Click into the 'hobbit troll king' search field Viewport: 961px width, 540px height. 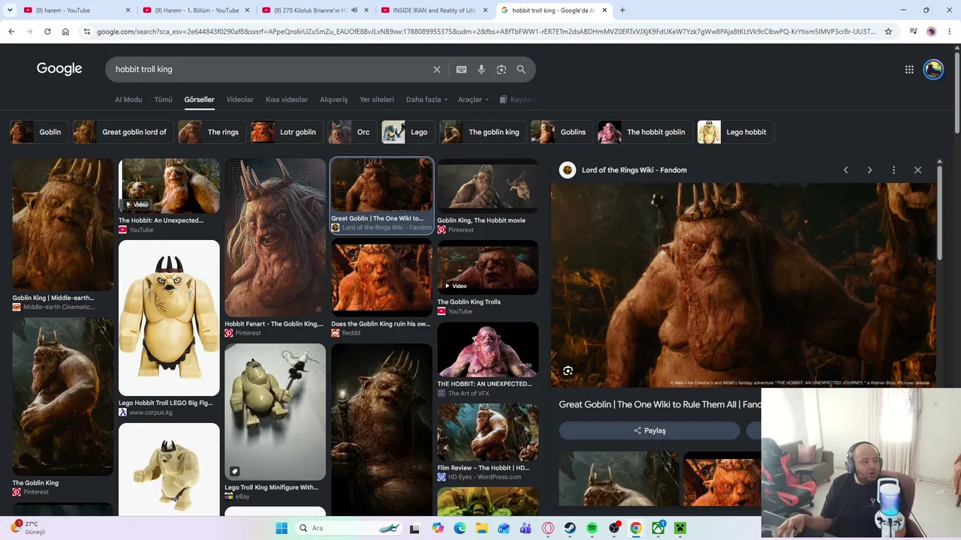[270, 70]
